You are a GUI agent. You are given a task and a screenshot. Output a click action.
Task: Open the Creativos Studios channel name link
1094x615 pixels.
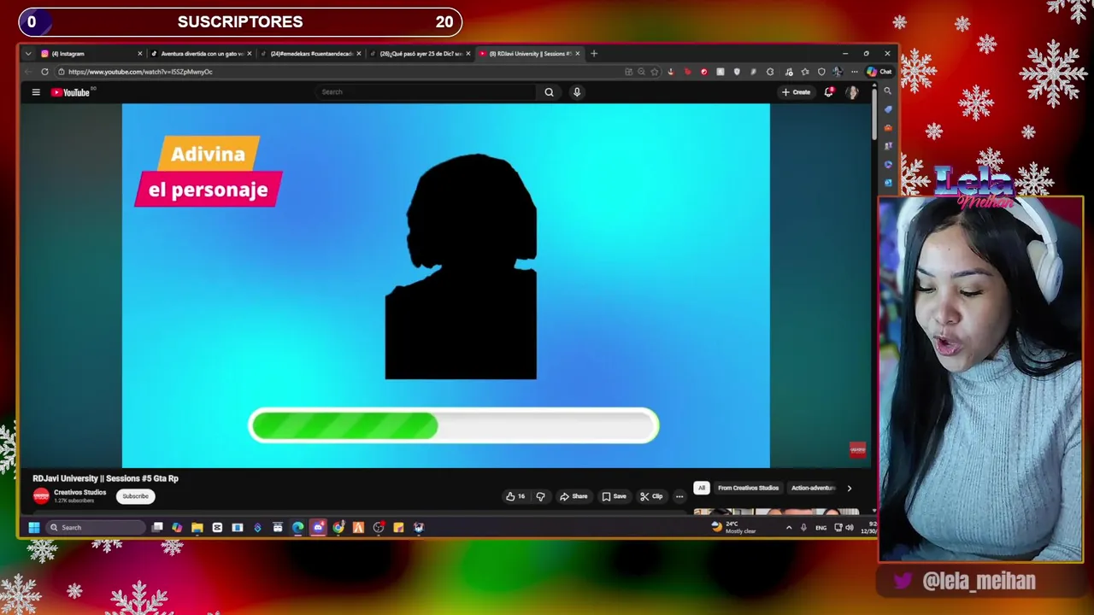pyautogui.click(x=80, y=492)
